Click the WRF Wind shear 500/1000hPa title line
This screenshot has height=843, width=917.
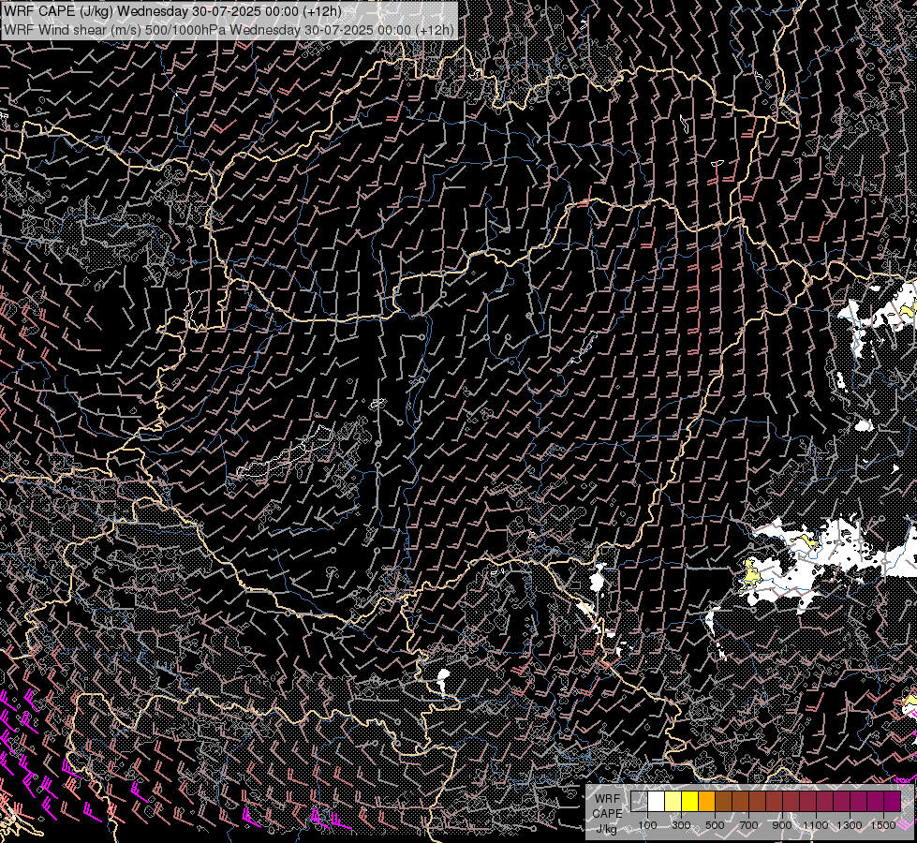[229, 30]
